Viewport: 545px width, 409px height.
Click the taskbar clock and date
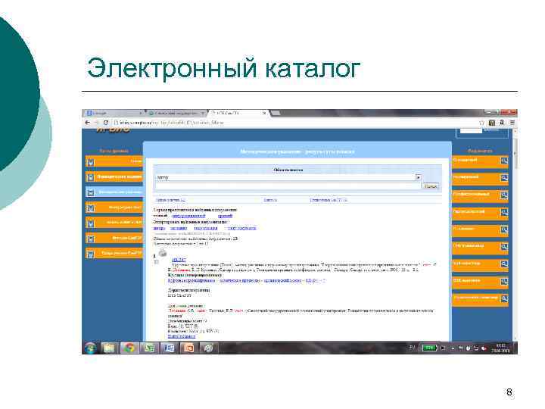[x=500, y=348]
